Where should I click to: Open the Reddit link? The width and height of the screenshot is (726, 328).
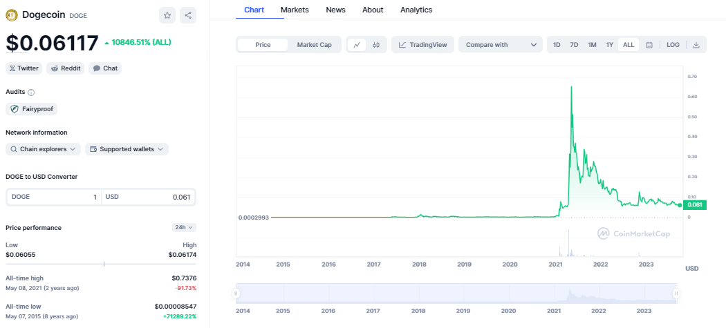(x=65, y=68)
